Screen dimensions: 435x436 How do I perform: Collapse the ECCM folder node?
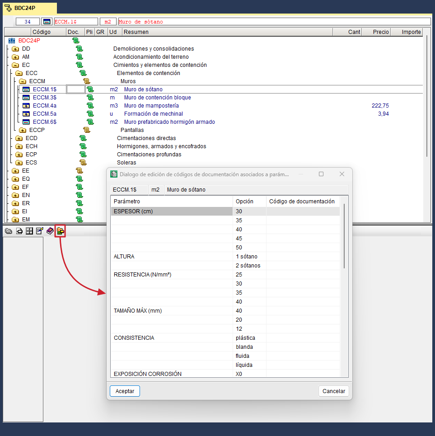(23, 81)
